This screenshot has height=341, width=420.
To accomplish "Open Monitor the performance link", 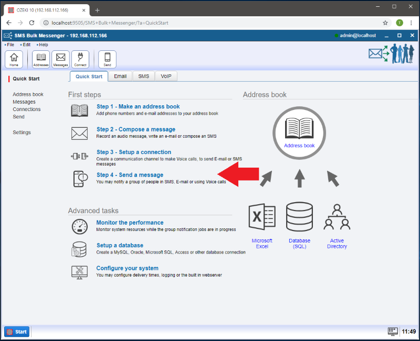I will coord(130,223).
